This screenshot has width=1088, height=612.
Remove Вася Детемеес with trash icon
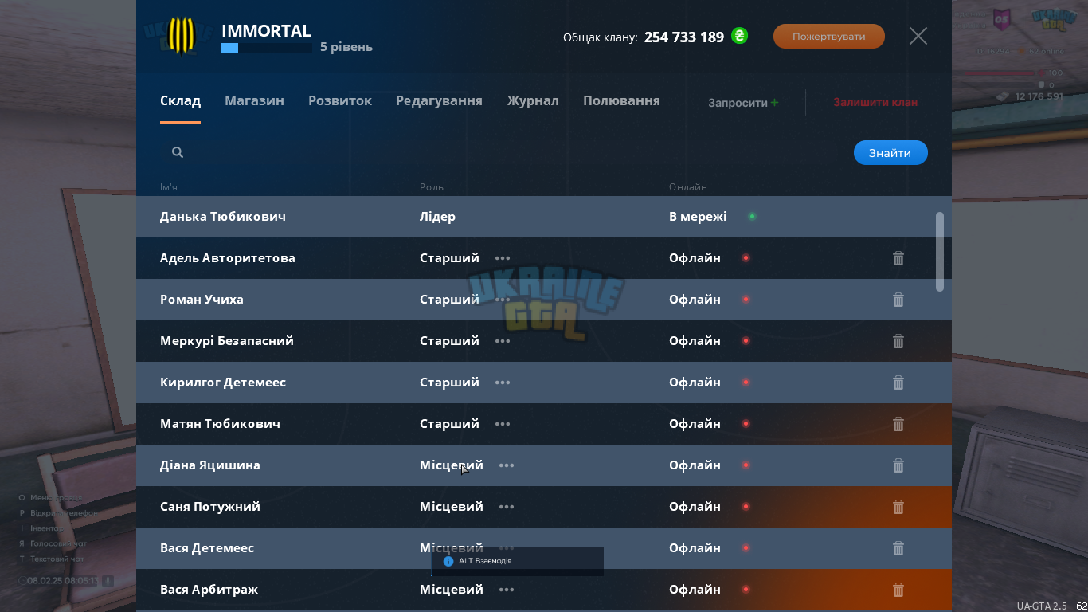pos(898,548)
